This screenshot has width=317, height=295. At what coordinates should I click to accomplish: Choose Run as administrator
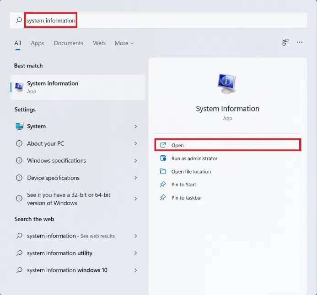(x=228, y=158)
